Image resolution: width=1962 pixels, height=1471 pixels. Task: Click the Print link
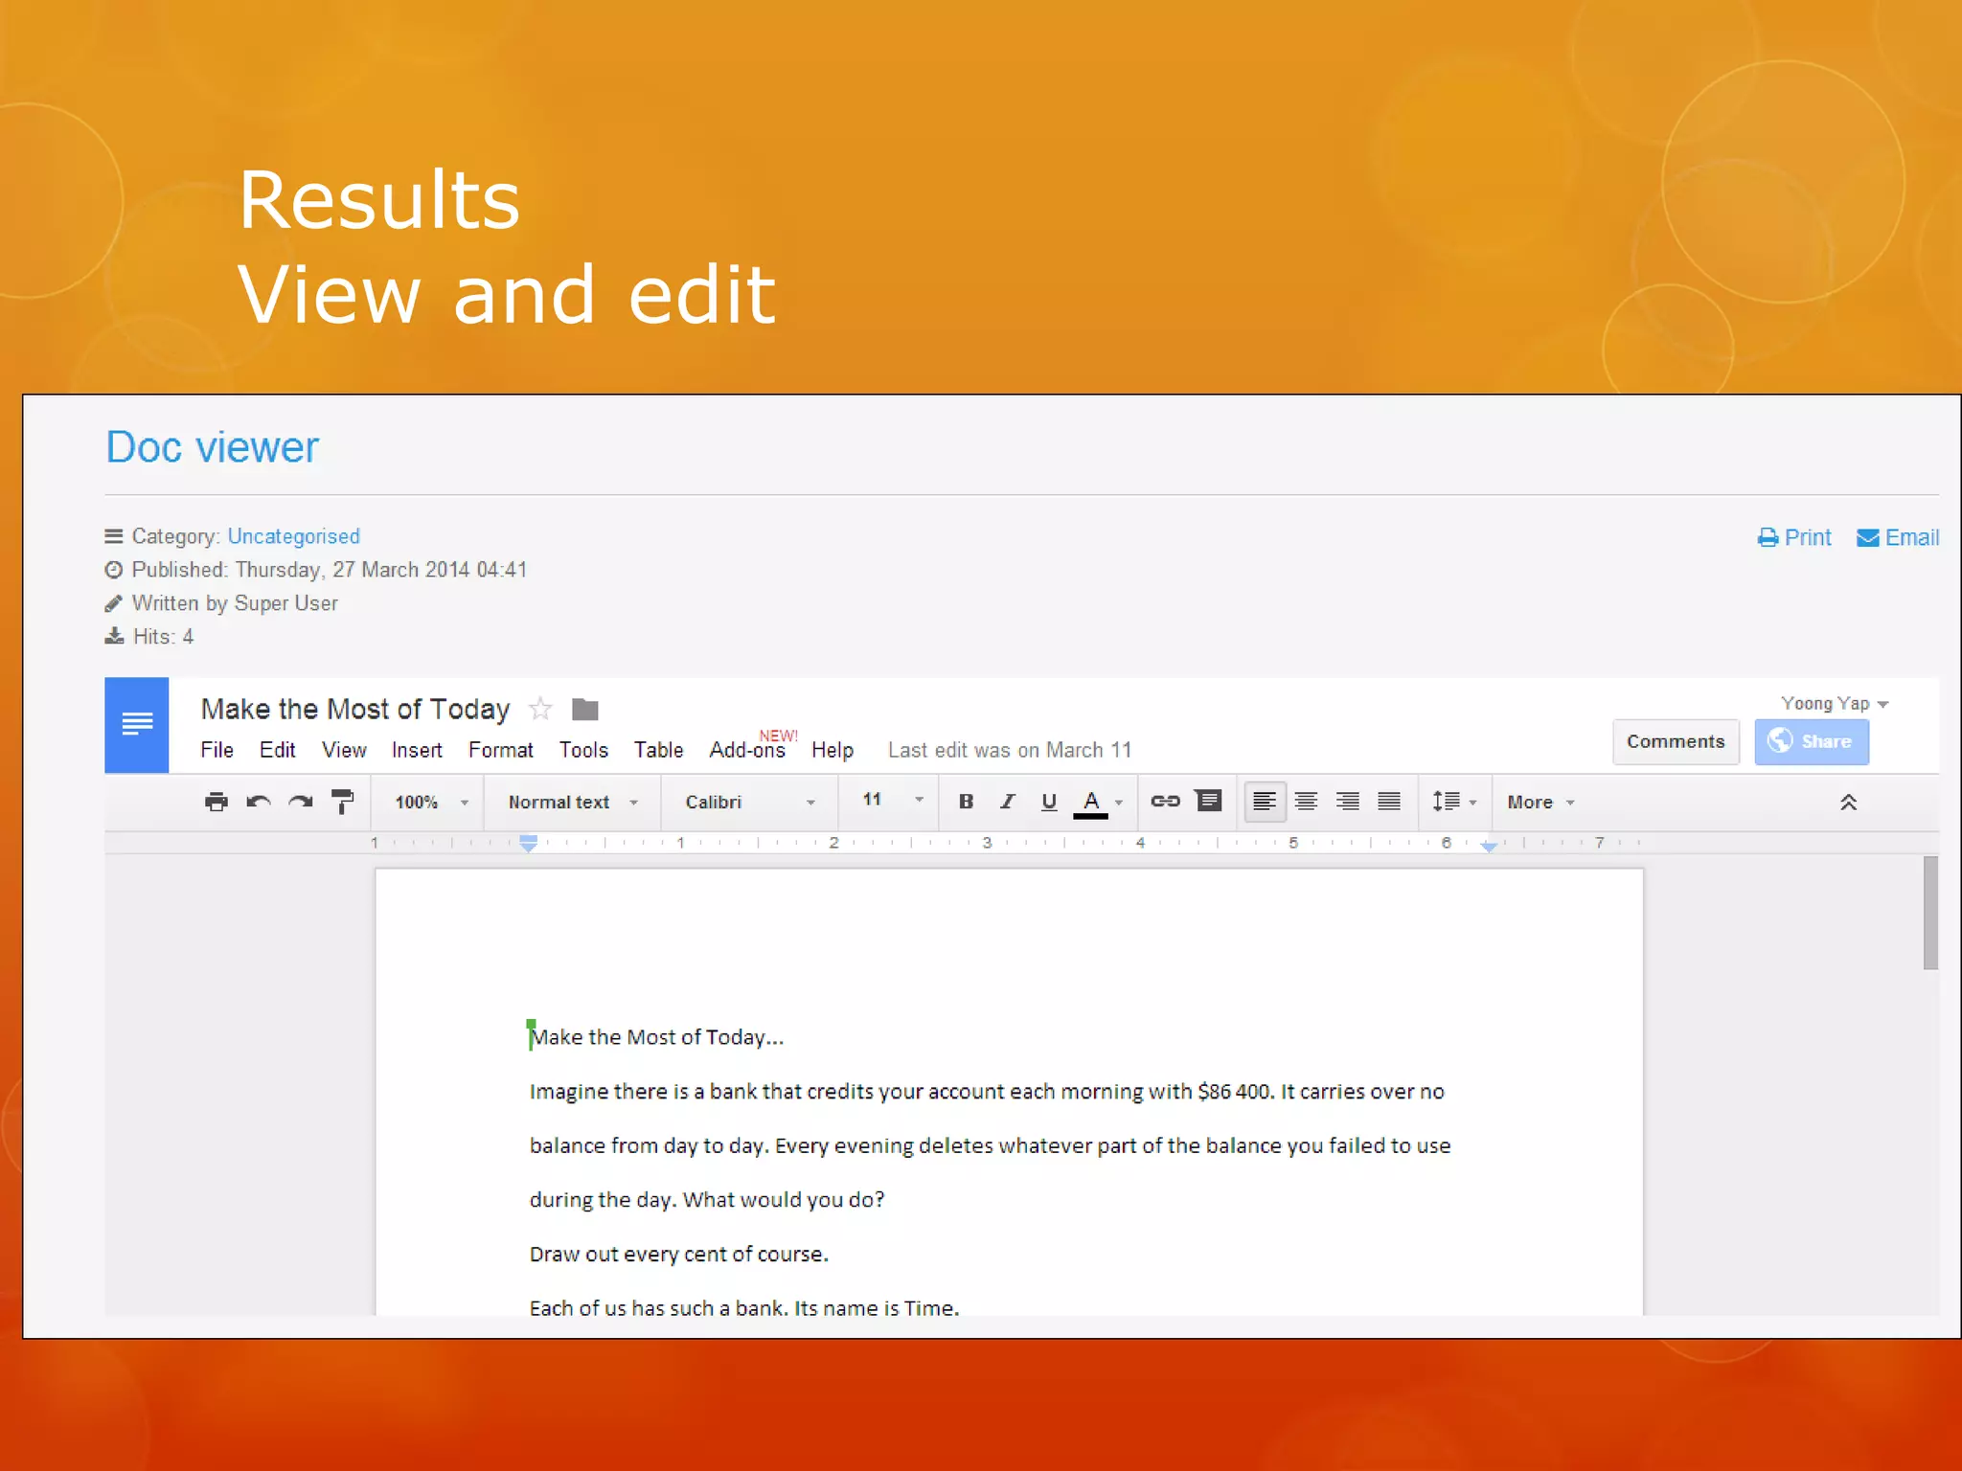click(1794, 537)
